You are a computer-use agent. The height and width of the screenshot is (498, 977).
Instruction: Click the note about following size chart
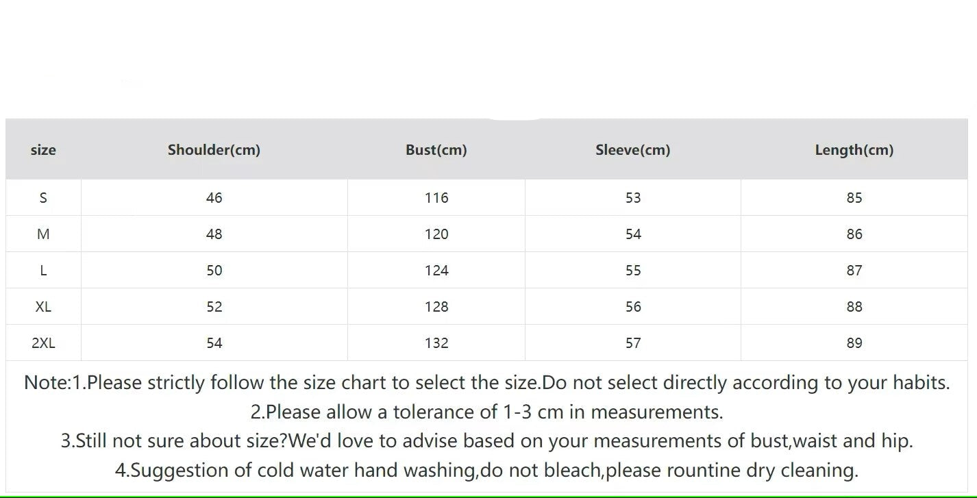(x=486, y=383)
